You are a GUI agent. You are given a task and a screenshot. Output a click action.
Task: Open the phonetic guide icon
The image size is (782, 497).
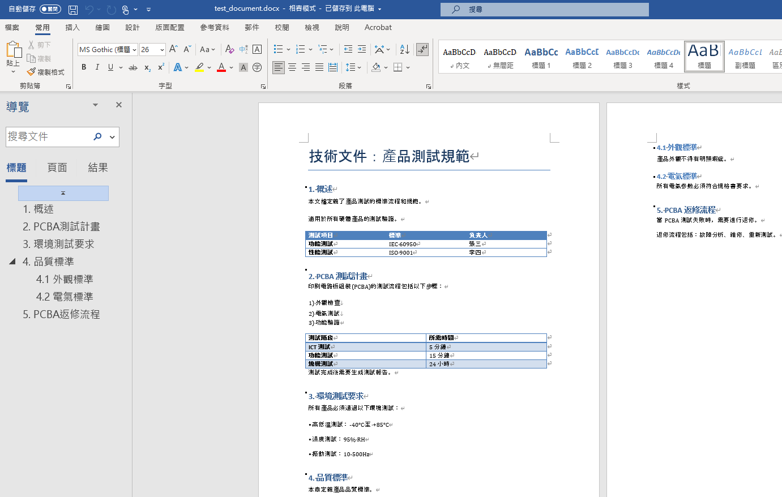(243, 49)
